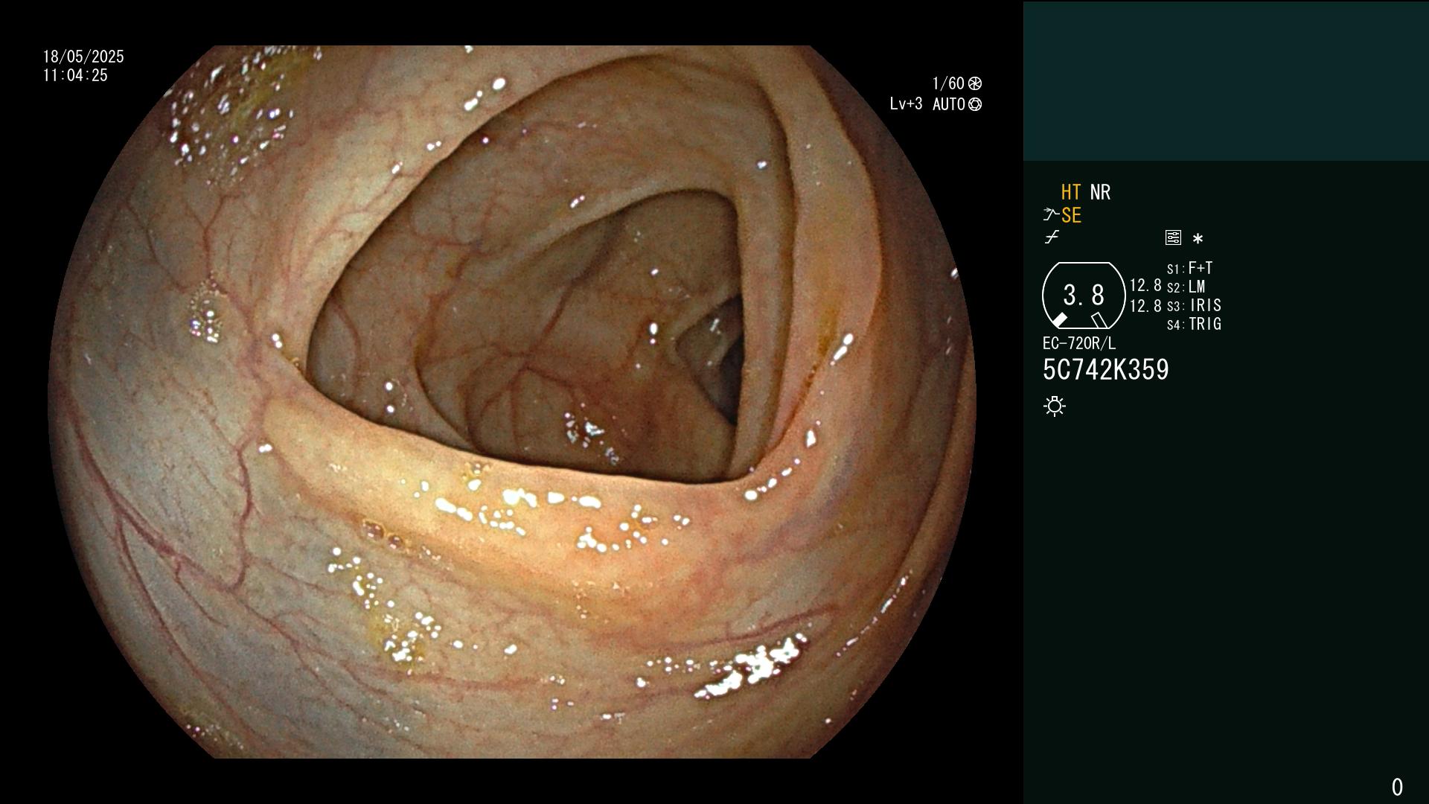Viewport: 1429px width, 804px height.
Task: Click the live endoscopic image view
Action: [x=512, y=402]
